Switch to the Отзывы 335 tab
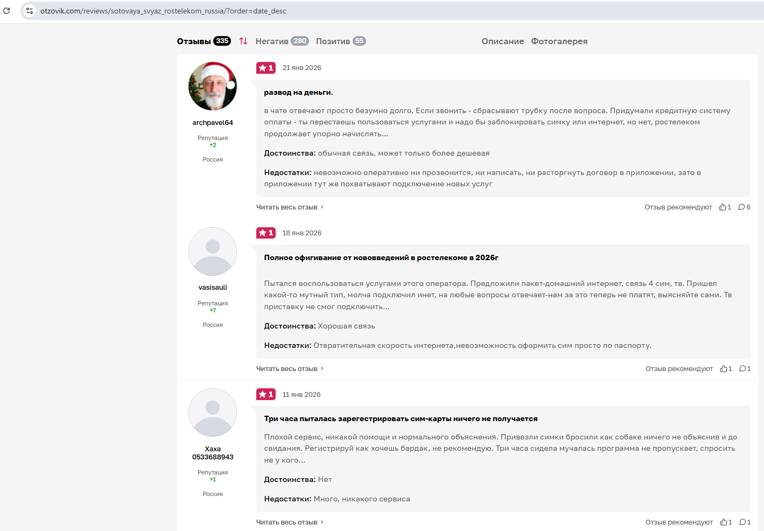764x531 pixels. pyautogui.click(x=204, y=41)
